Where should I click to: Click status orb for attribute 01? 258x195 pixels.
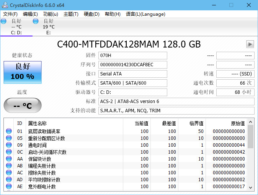coord(9,131)
